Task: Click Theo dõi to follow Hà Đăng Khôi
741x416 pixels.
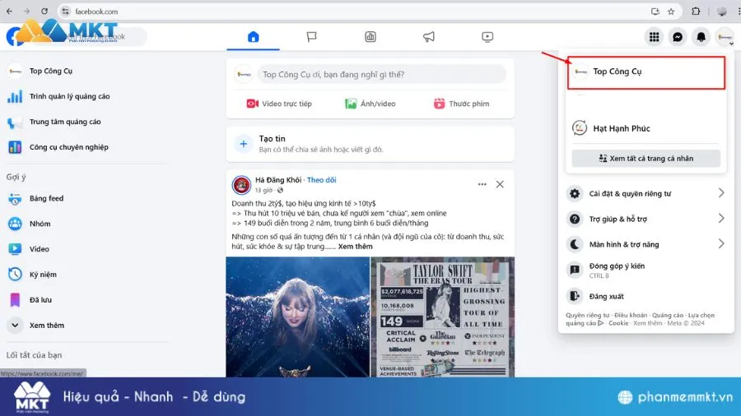Action: coord(321,180)
